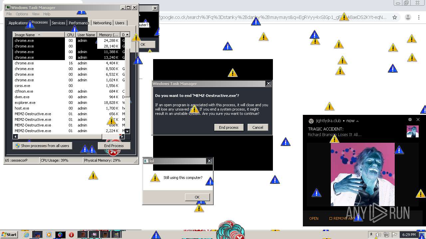Image resolution: width=426 pixels, height=239 pixels.
Task: Show hidden tray icons arrow
Action: tap(371, 235)
